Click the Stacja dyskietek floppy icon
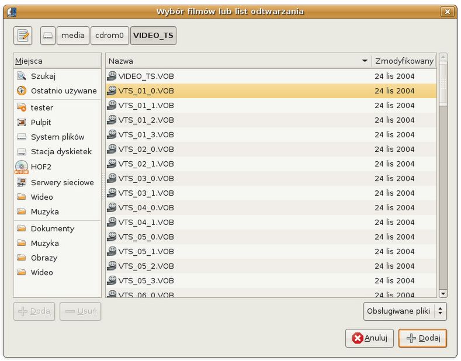461x361 pixels. point(22,151)
